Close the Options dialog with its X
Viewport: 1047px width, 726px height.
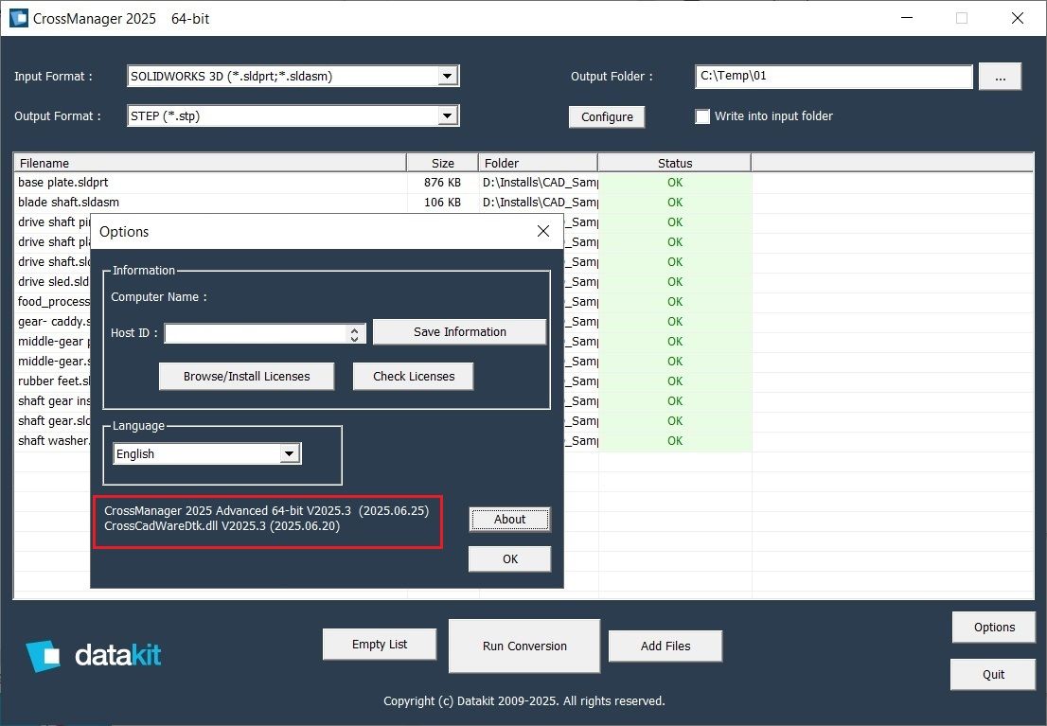click(543, 230)
